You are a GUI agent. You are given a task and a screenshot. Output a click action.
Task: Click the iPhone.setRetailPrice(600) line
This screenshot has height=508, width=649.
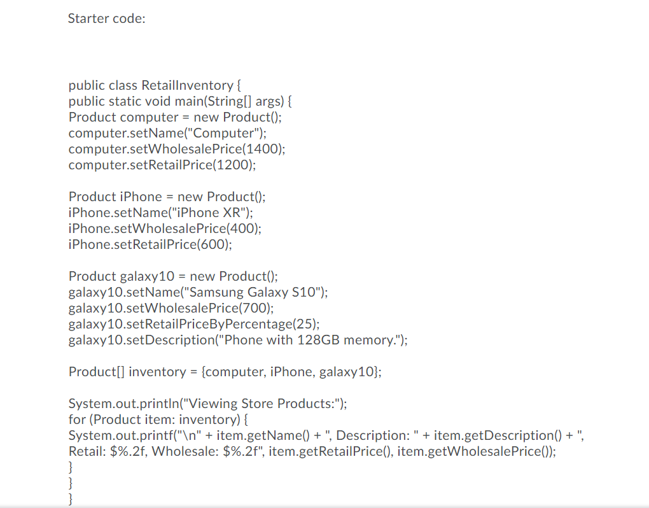tap(150, 244)
